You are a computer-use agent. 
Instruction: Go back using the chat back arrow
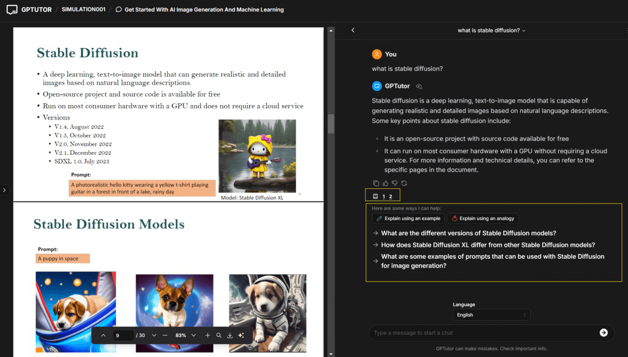353,30
